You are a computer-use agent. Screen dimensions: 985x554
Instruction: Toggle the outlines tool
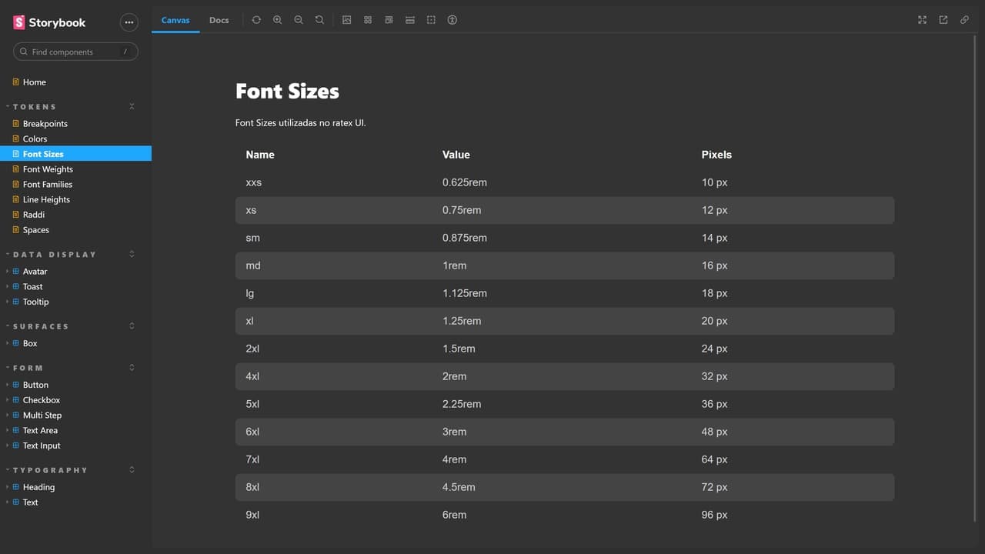(431, 20)
